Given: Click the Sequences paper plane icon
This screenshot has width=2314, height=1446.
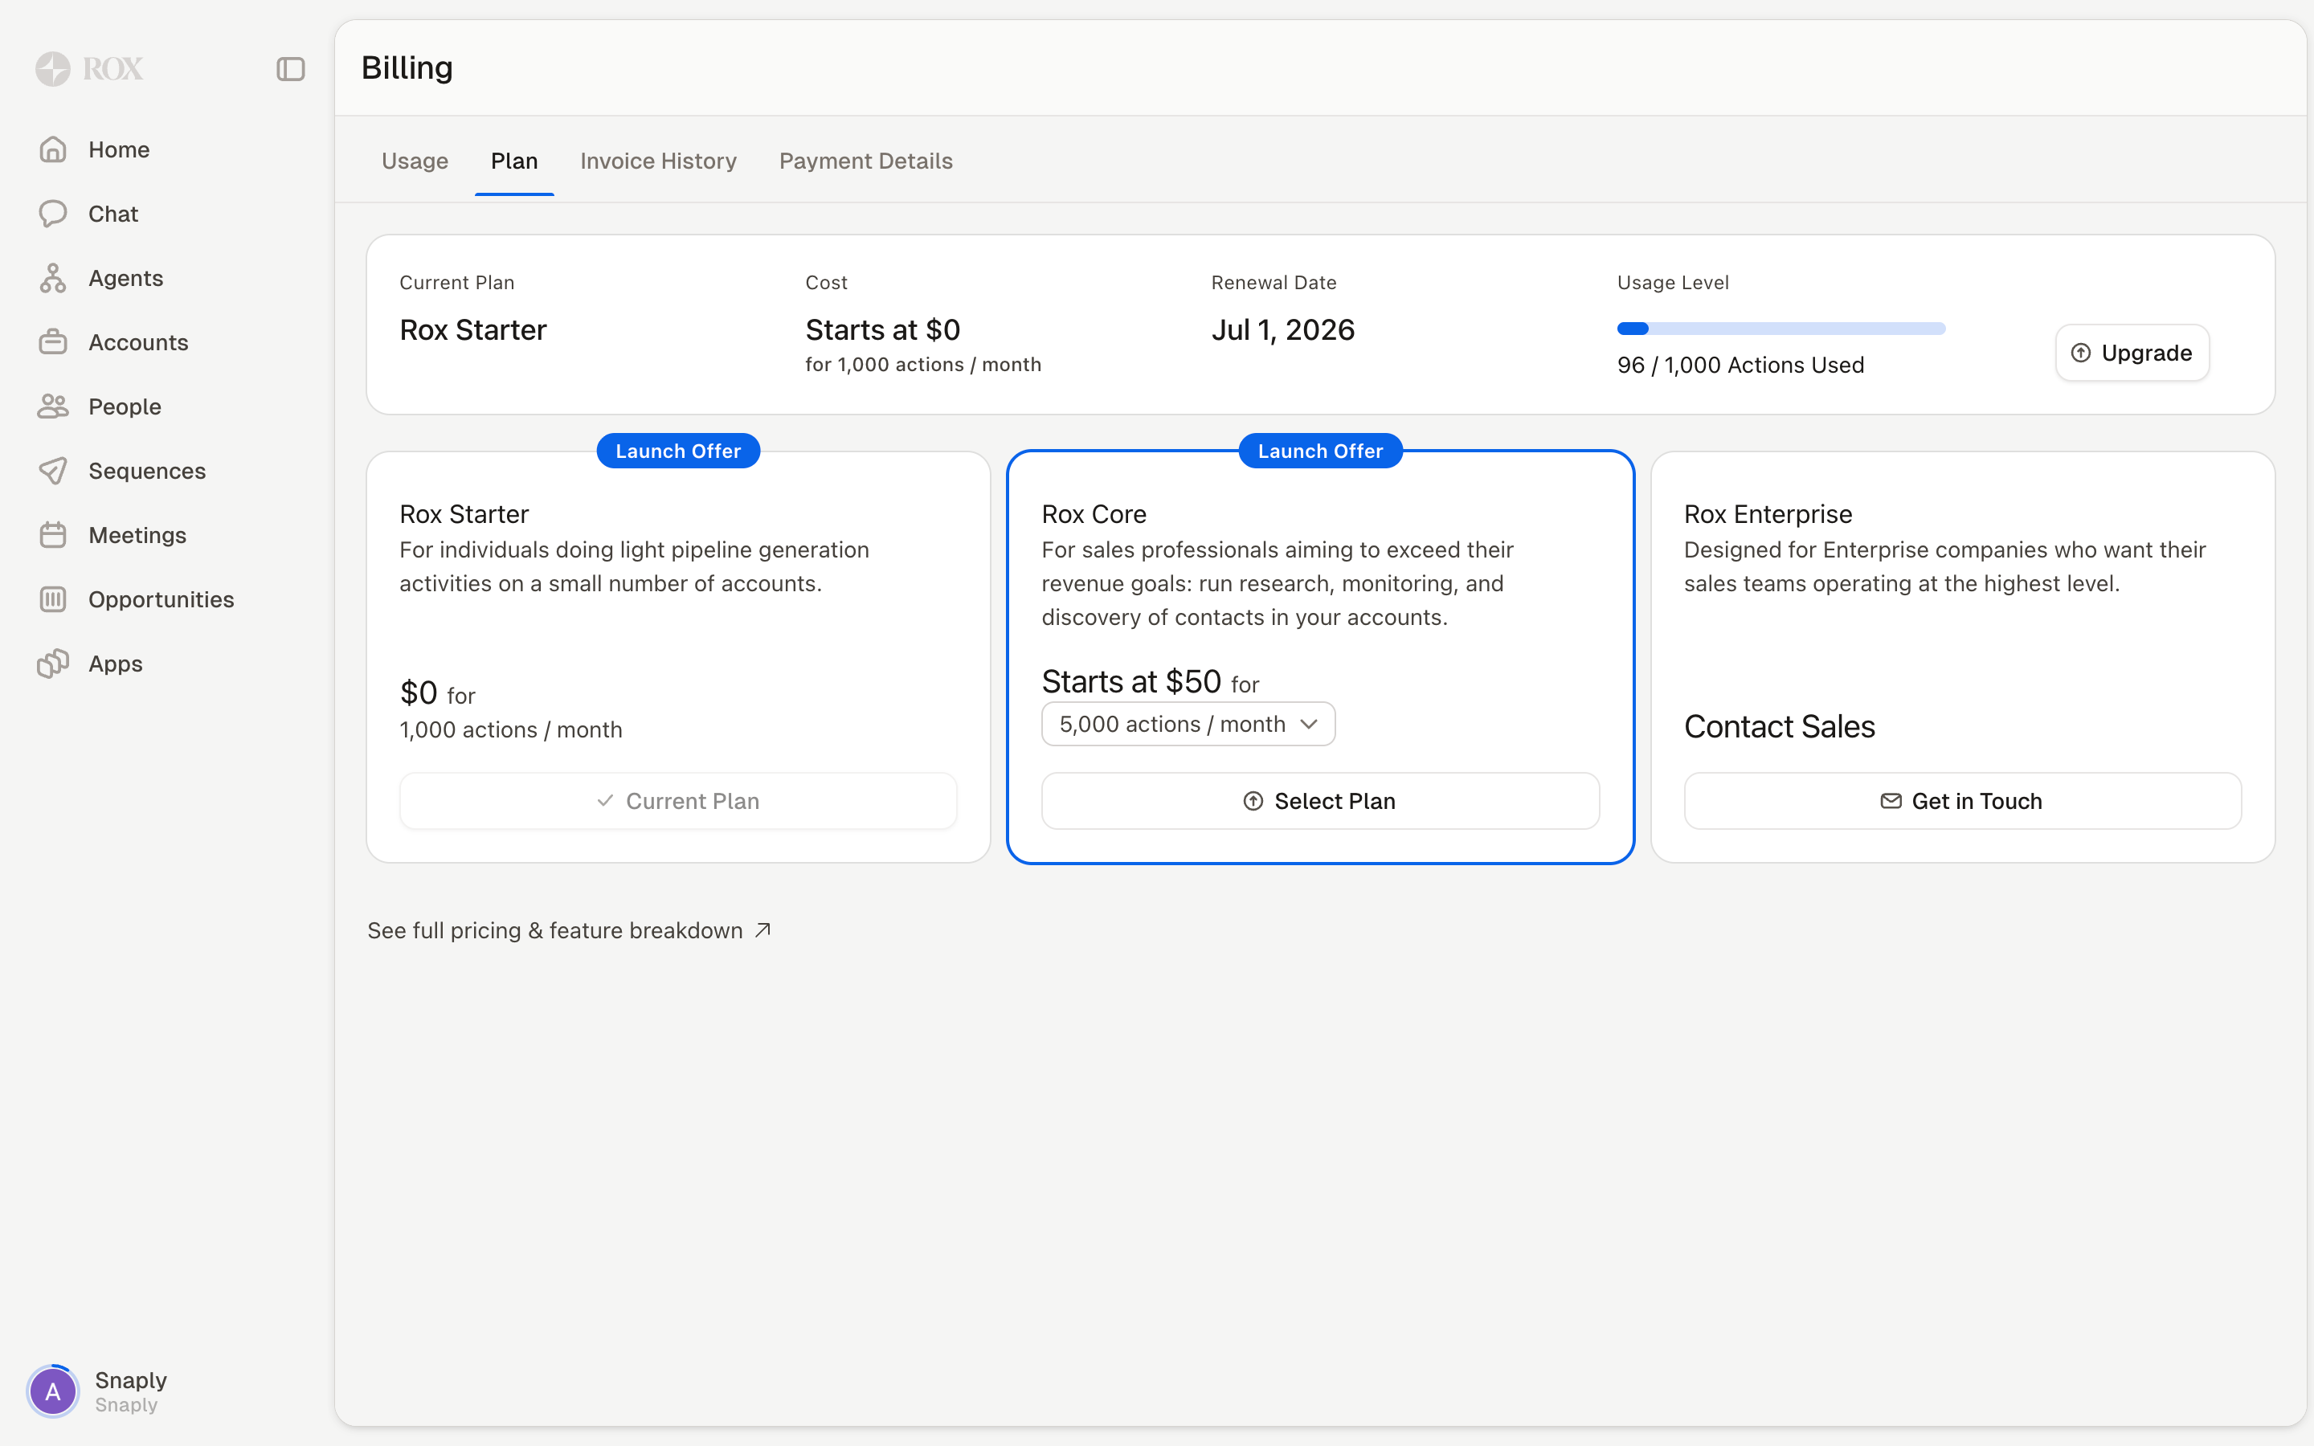Looking at the screenshot, I should coord(52,471).
